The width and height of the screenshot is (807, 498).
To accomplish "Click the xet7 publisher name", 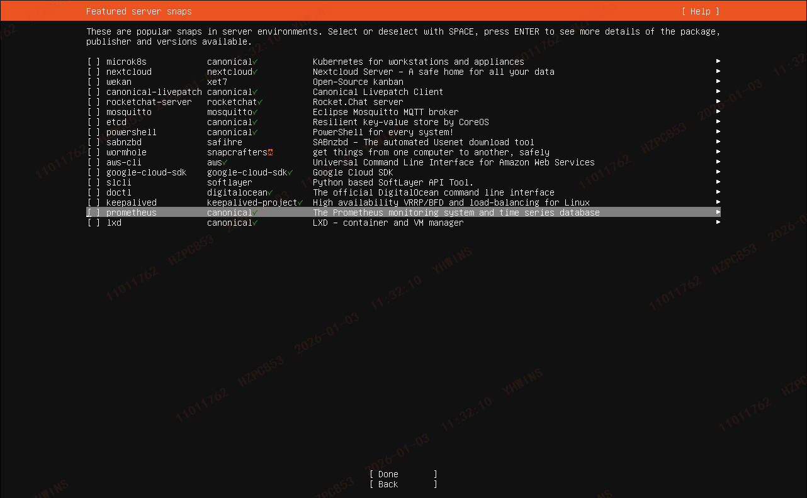I will point(217,82).
